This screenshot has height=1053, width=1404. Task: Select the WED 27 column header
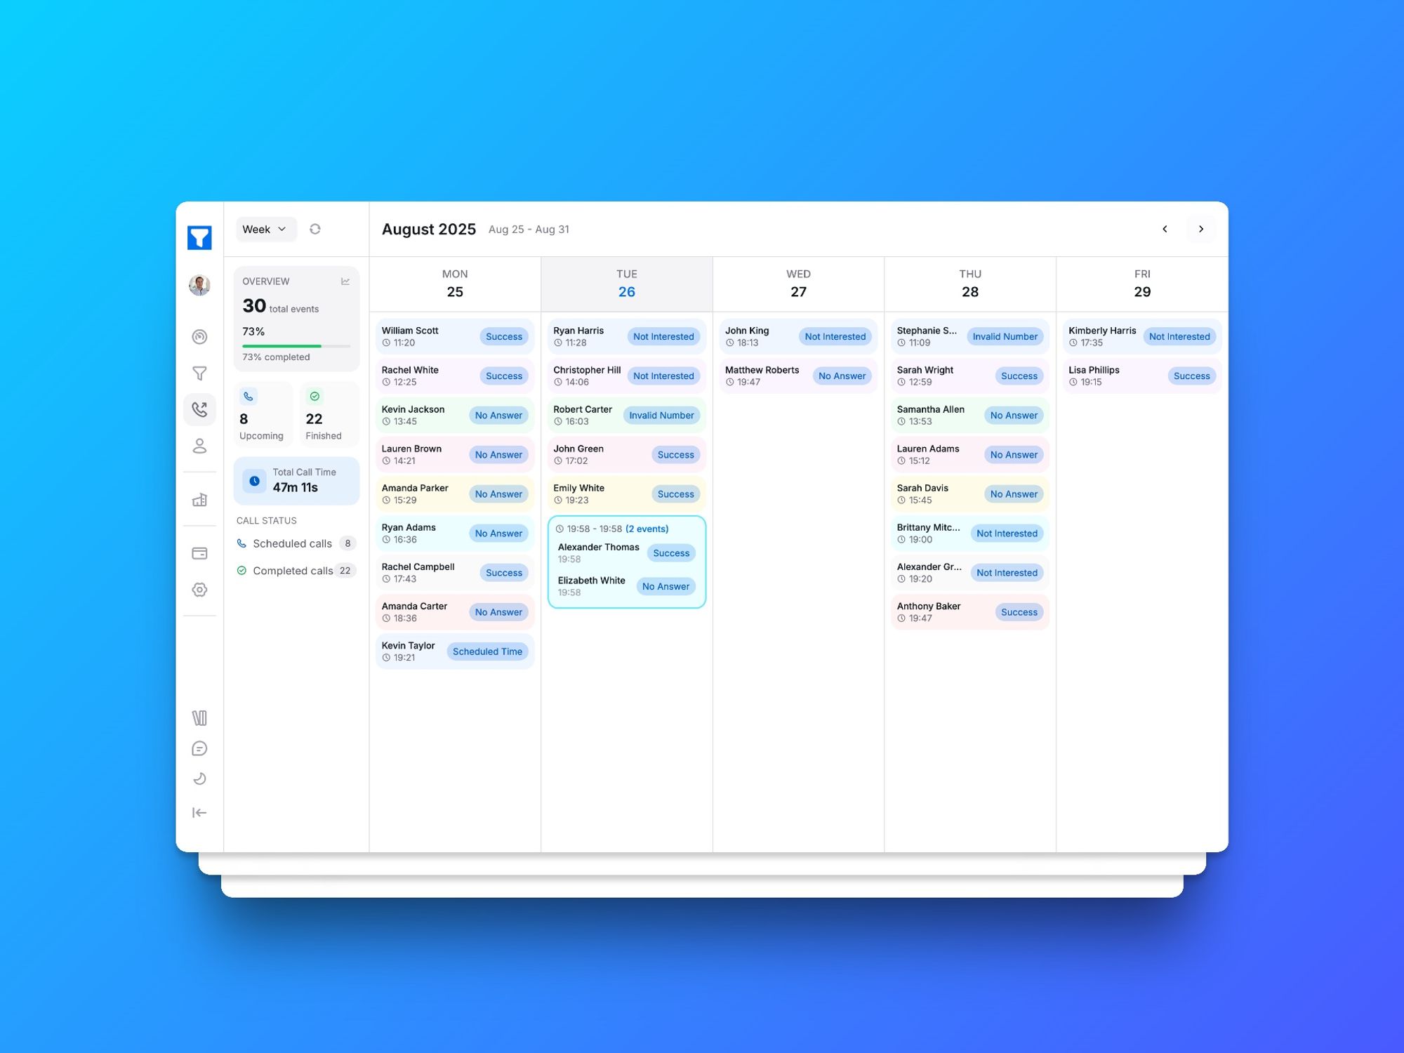799,284
